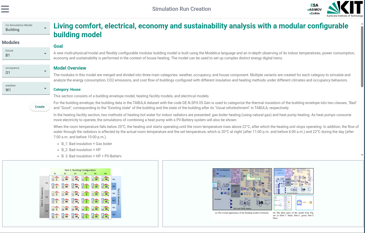The image size is (365, 233).
Task: Open the building configuration matrix image
Action: (x=80, y=194)
